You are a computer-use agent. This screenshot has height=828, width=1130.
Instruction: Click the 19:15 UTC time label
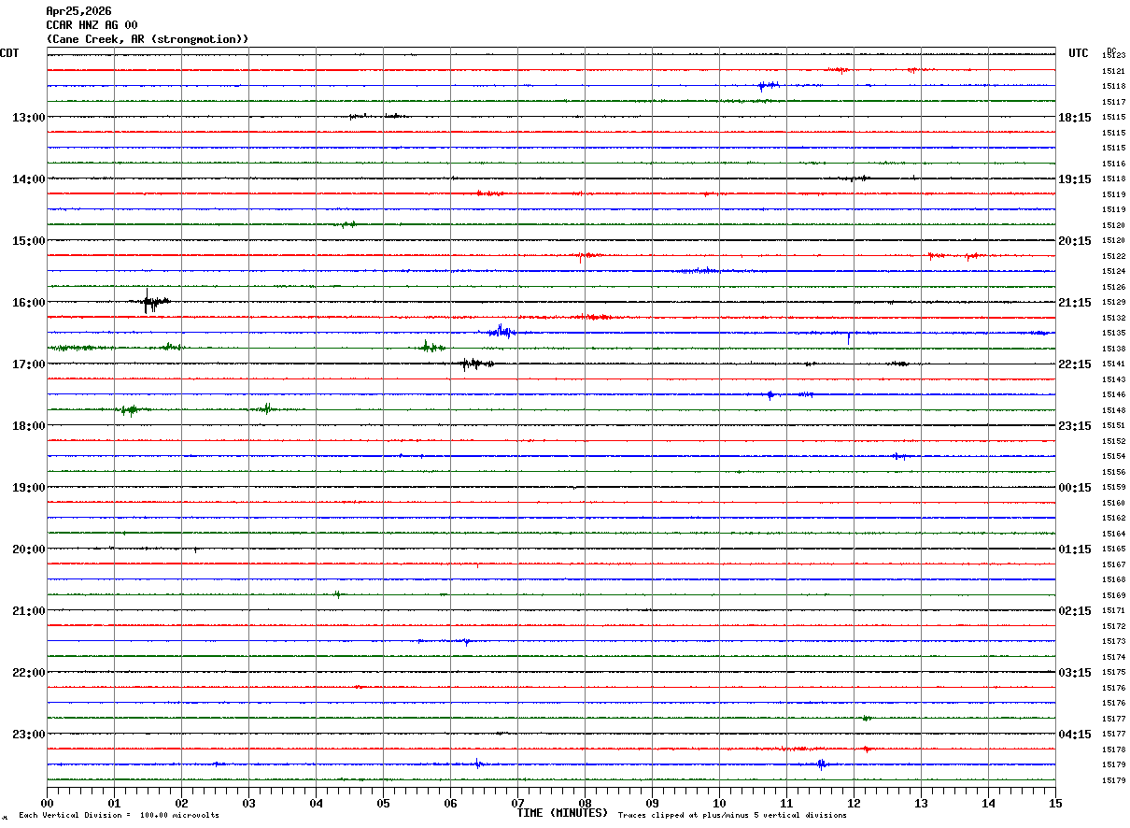[x=1075, y=179]
